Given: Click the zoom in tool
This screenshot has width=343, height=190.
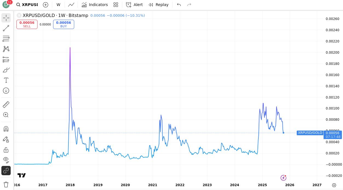Looking at the screenshot, I should [x=6, y=115].
